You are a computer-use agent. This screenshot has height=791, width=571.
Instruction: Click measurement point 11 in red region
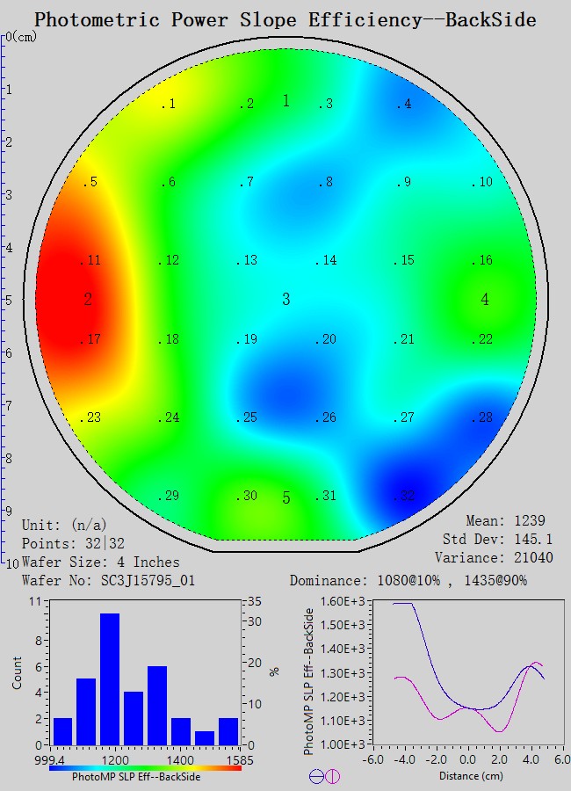tap(91, 261)
